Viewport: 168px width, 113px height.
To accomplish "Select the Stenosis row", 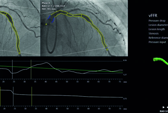I will (x=154, y=34).
